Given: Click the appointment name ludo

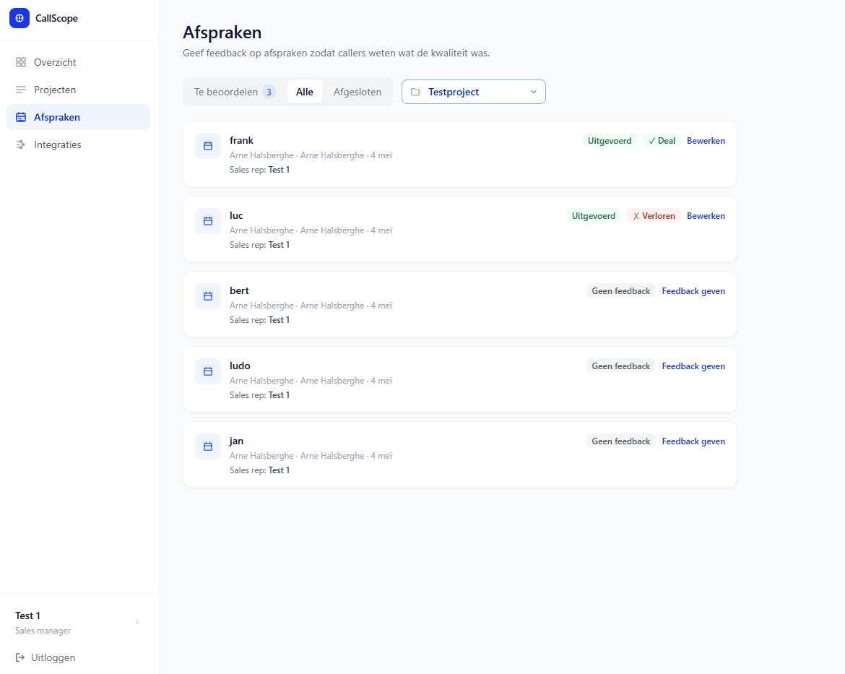Looking at the screenshot, I should click(x=240, y=366).
